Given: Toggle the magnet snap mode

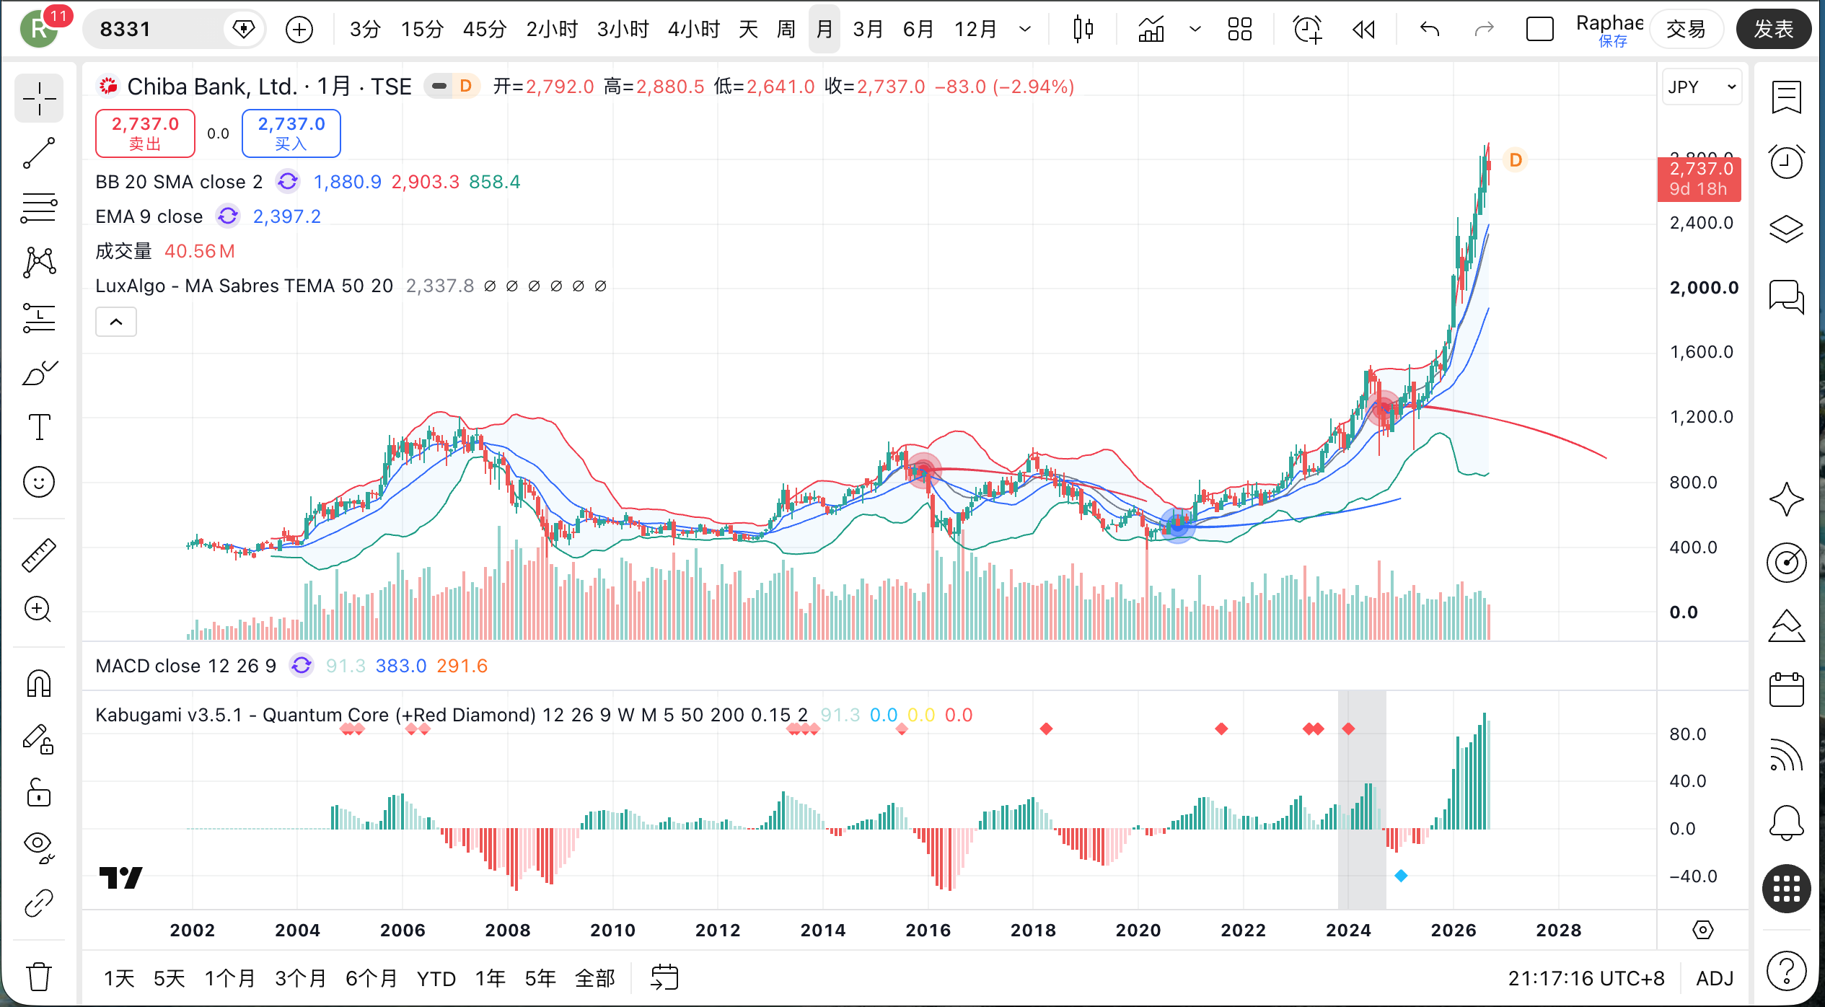Looking at the screenshot, I should (39, 684).
